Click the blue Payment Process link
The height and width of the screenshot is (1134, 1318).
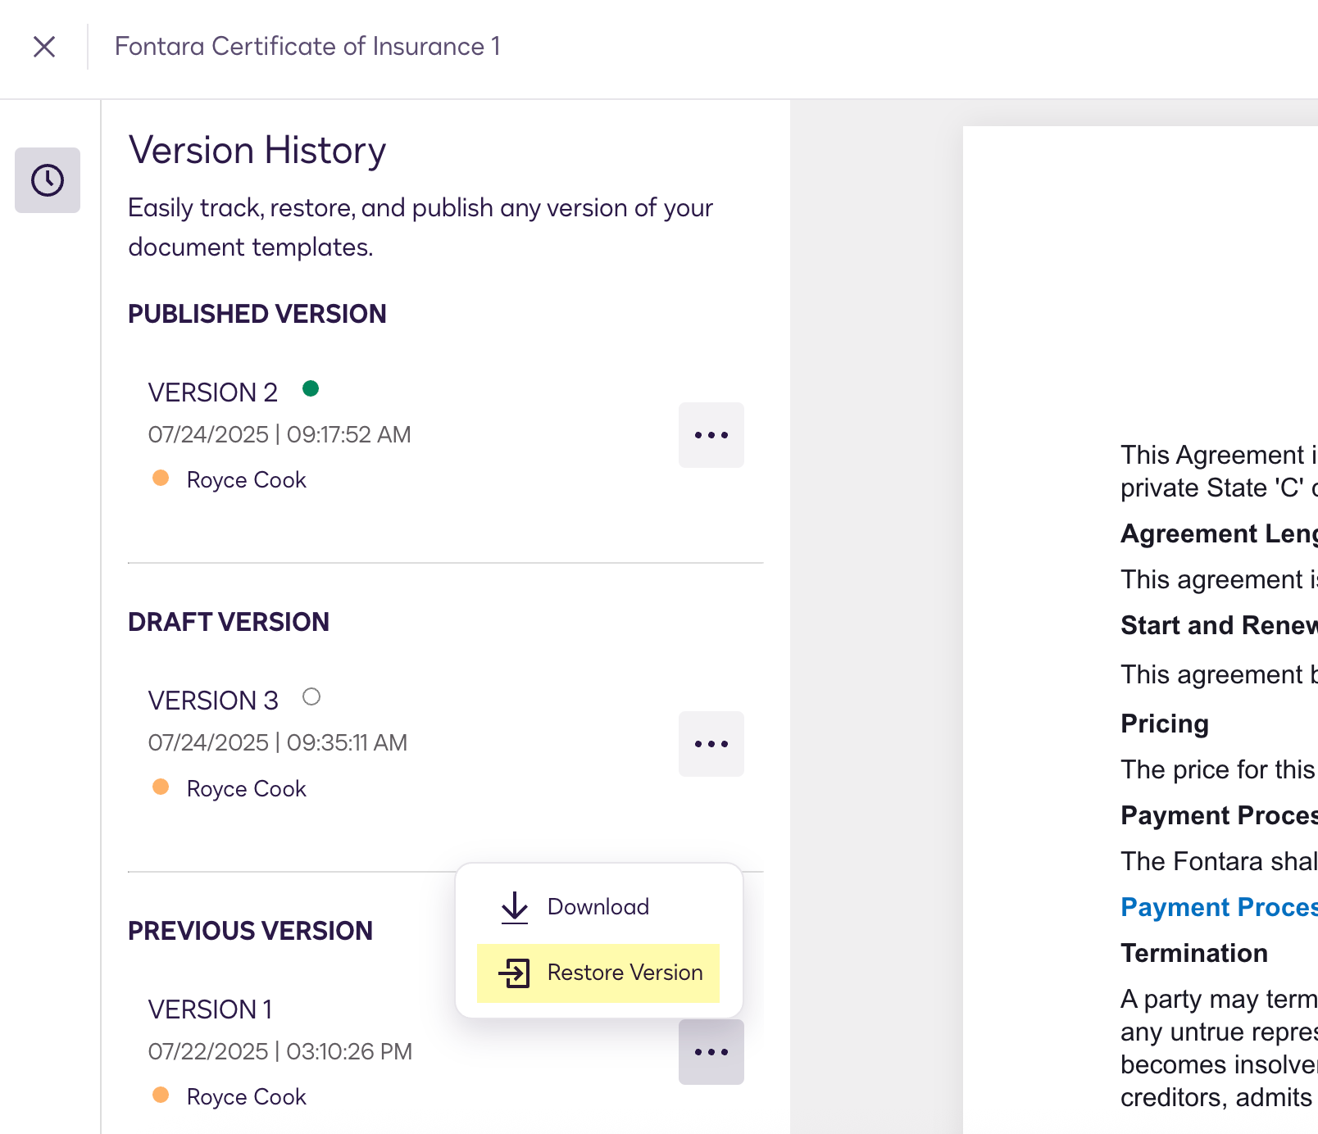(1218, 907)
